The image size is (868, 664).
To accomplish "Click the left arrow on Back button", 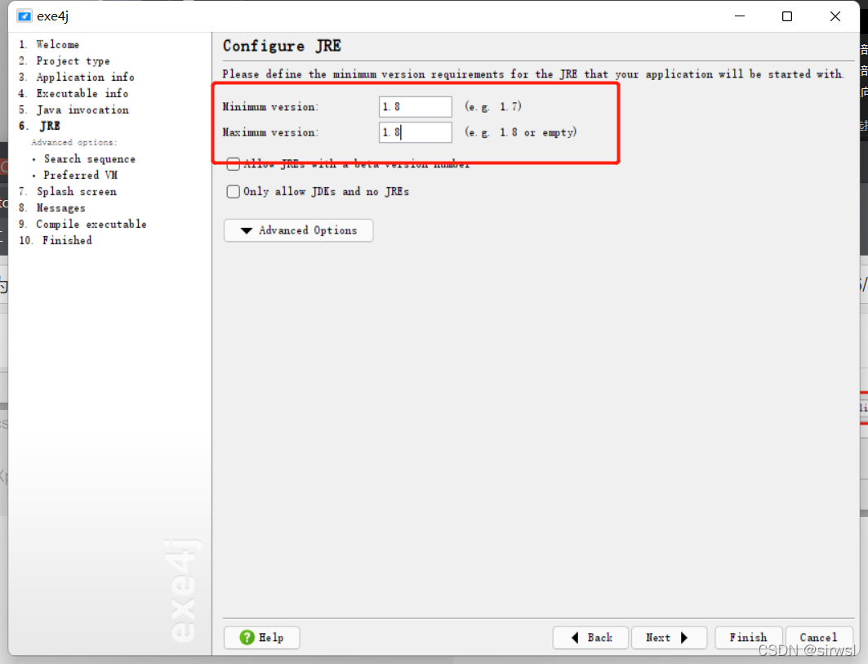I will (x=575, y=637).
